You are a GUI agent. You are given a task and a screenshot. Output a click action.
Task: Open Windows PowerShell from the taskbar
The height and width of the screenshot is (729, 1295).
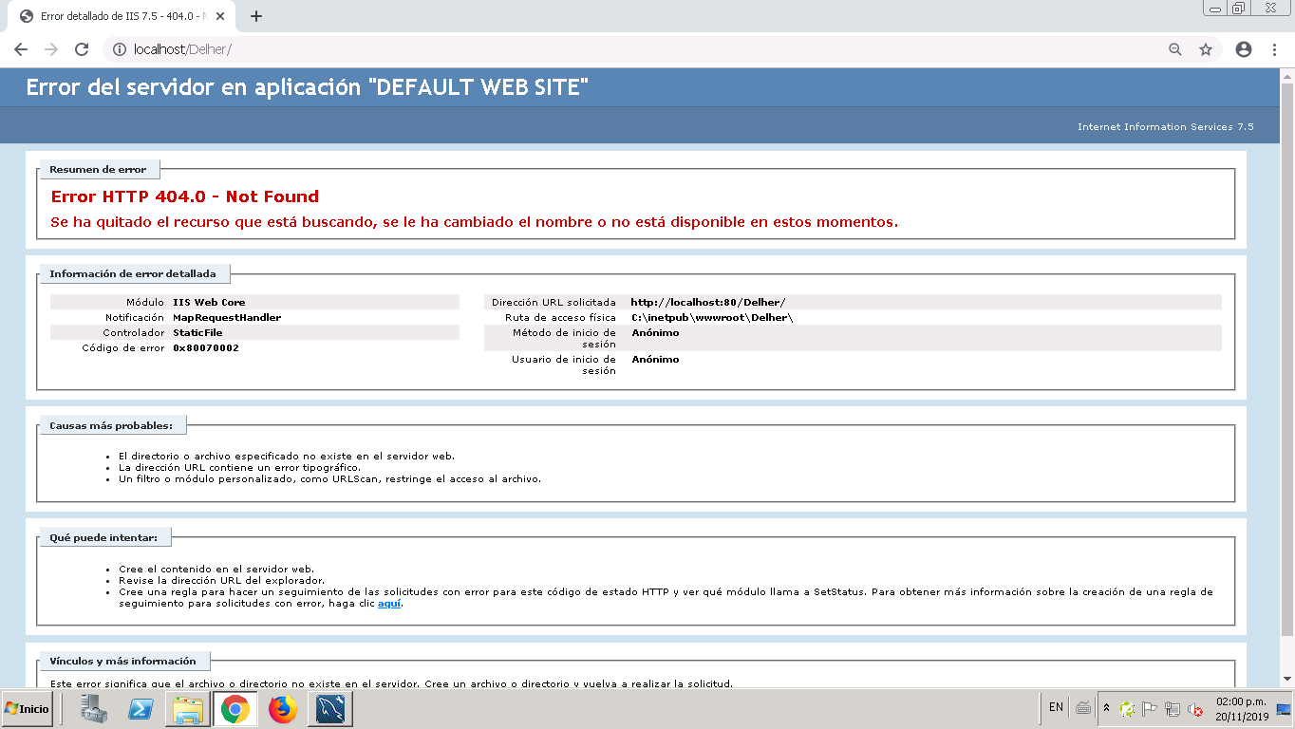coord(141,709)
